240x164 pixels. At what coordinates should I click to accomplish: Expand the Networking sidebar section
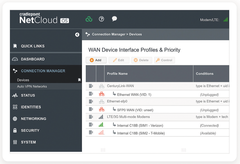[x=33, y=119]
